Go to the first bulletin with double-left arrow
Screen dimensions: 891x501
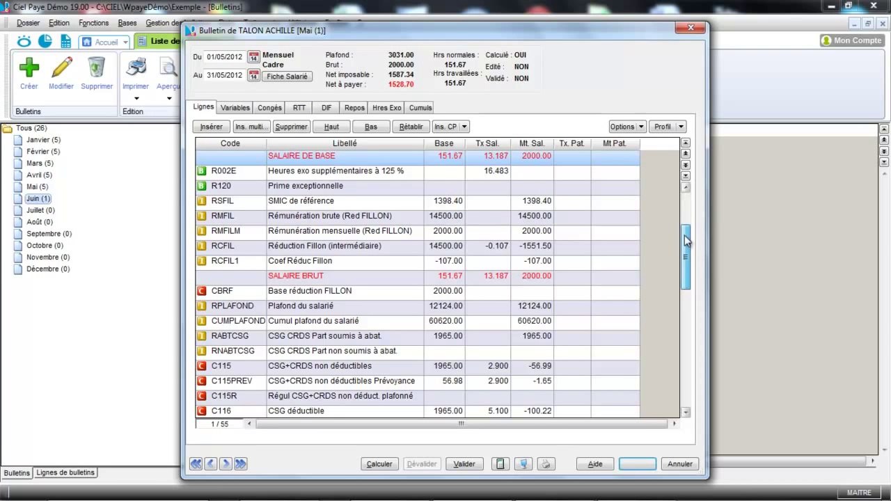click(x=196, y=464)
